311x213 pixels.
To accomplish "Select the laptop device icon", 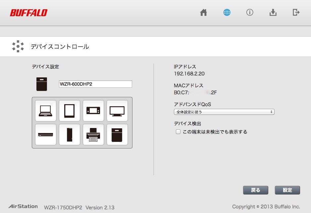I will (46, 111).
